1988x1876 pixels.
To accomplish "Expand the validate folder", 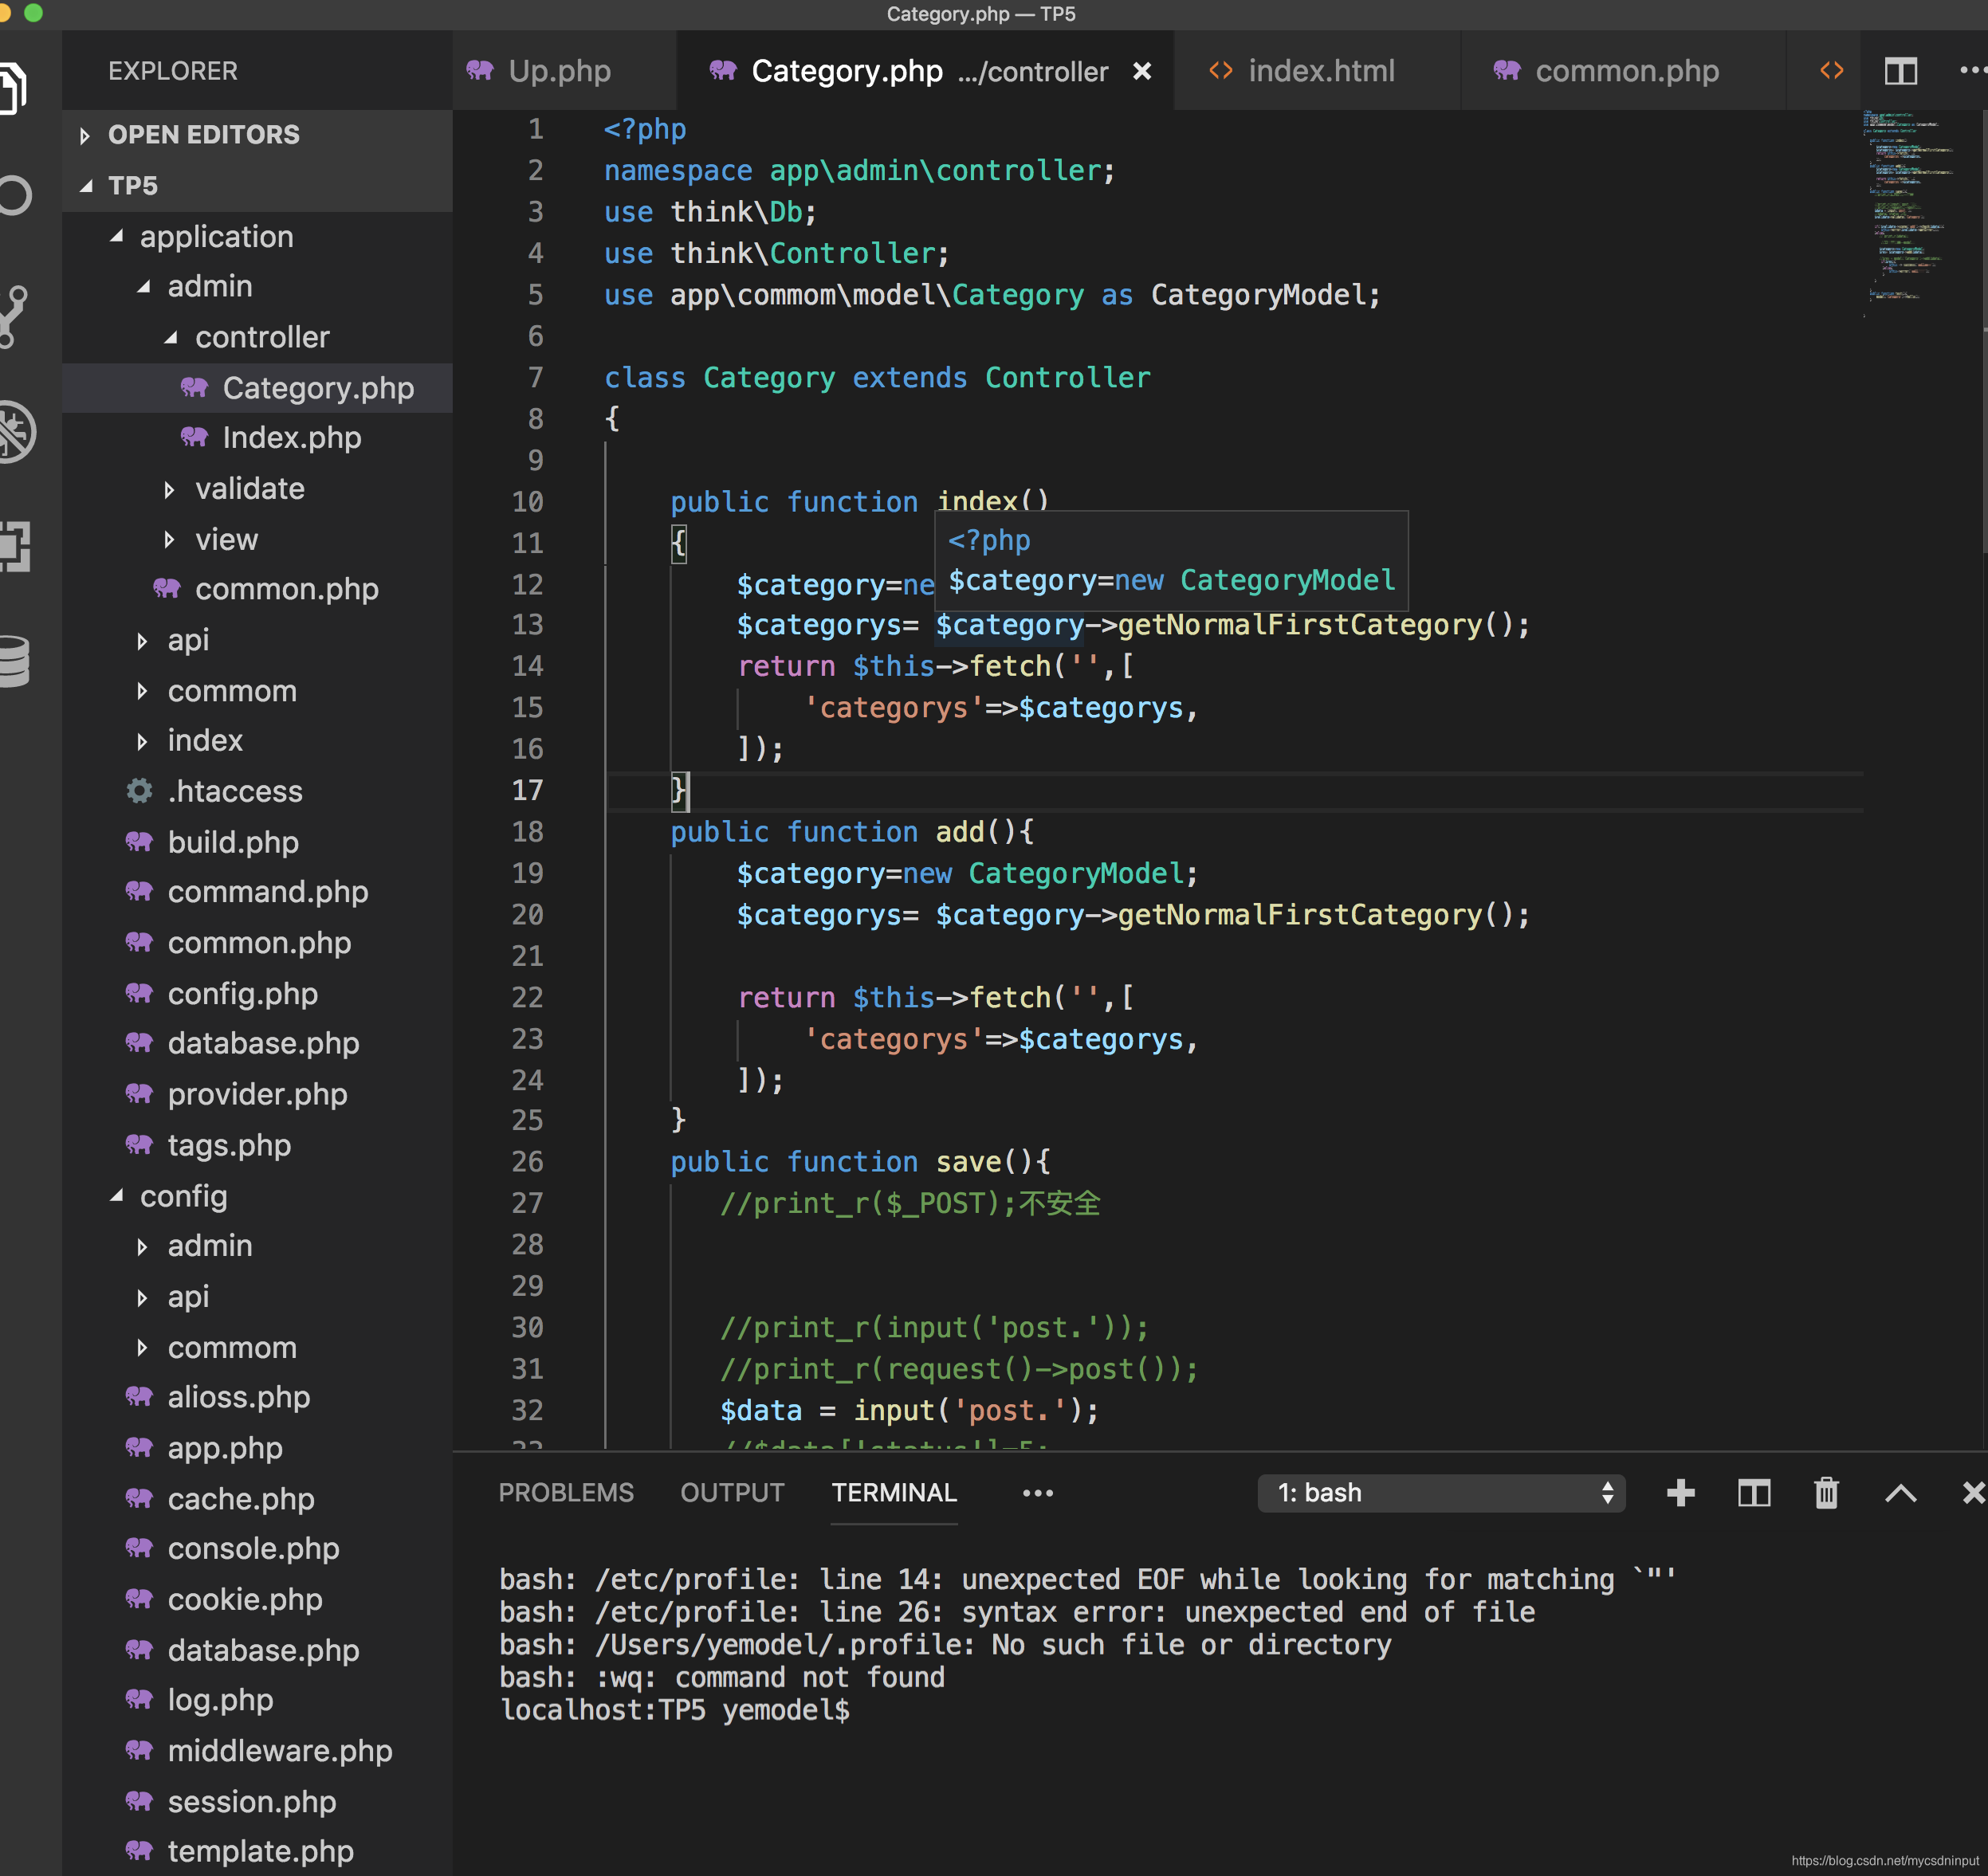I will 249,488.
